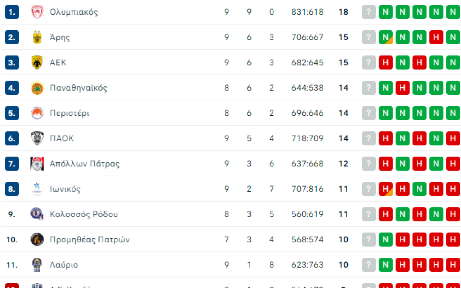
Task: Click the Απόλλων Πάτρας team logo
Action: point(37,164)
